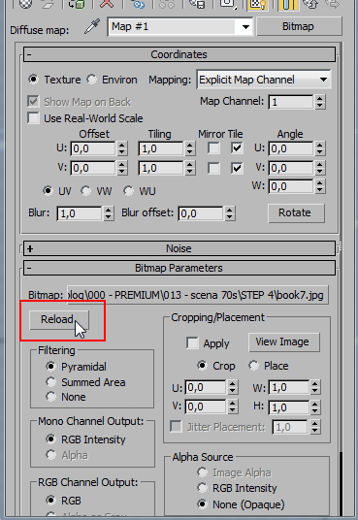This screenshot has height=520, width=358.
Task: Select the Environ radio button
Action: click(91, 80)
